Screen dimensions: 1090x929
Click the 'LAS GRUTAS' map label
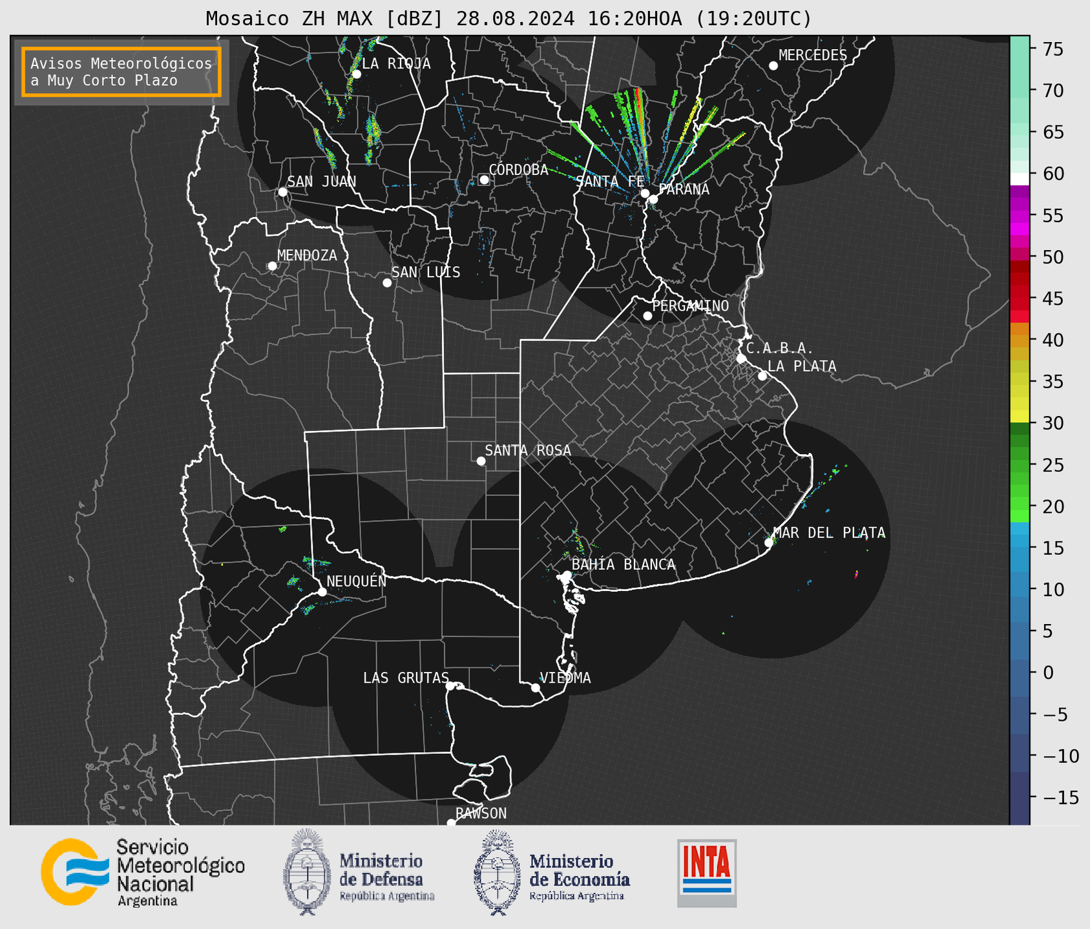click(x=406, y=678)
